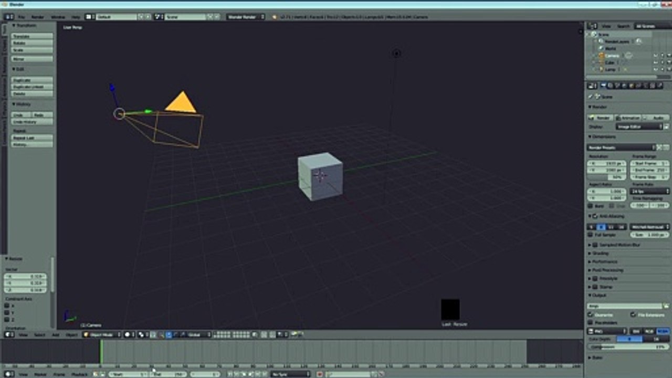Click the info editor type icon in top bar
This screenshot has height=378, width=672.
[9, 17]
